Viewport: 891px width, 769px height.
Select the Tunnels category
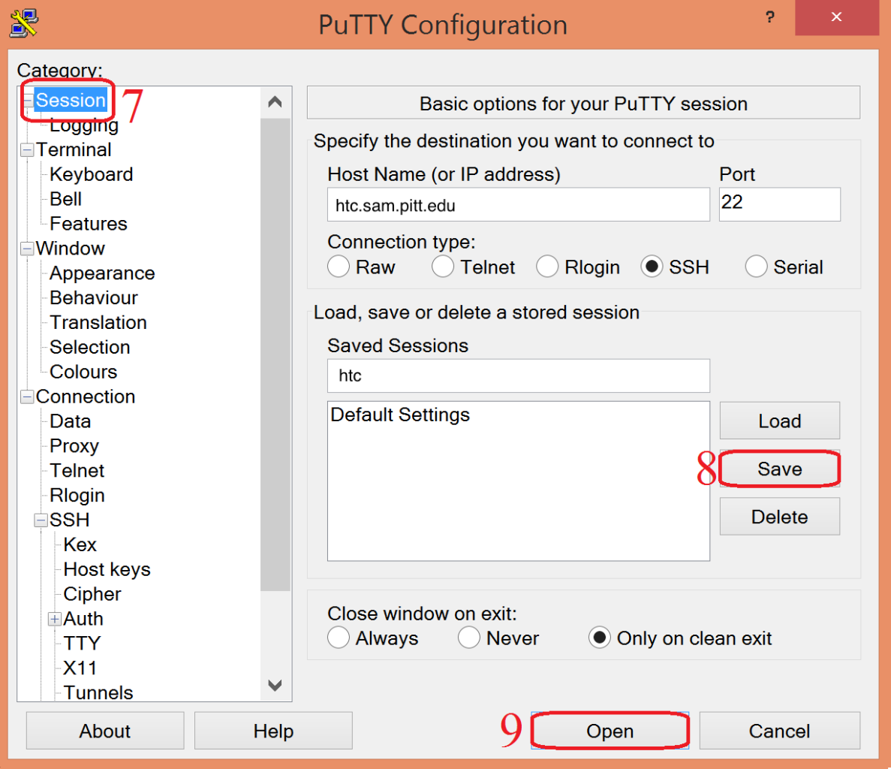click(98, 692)
